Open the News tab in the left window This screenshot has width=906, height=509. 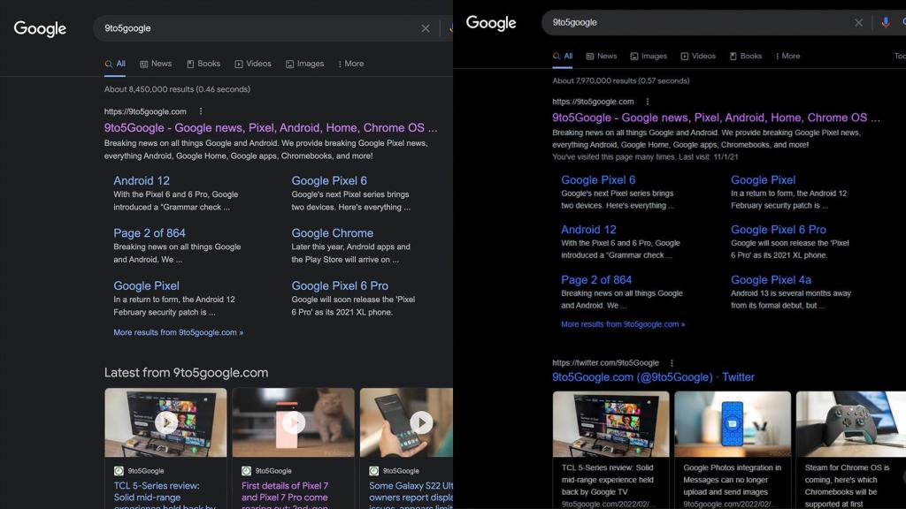(x=156, y=64)
